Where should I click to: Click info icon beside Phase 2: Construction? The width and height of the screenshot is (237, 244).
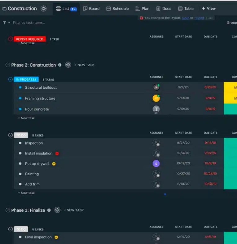coord(60,65)
